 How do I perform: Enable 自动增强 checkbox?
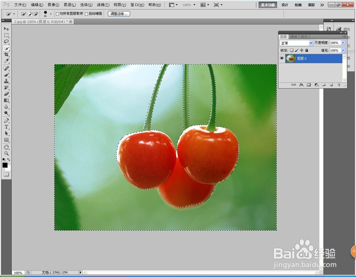point(86,14)
